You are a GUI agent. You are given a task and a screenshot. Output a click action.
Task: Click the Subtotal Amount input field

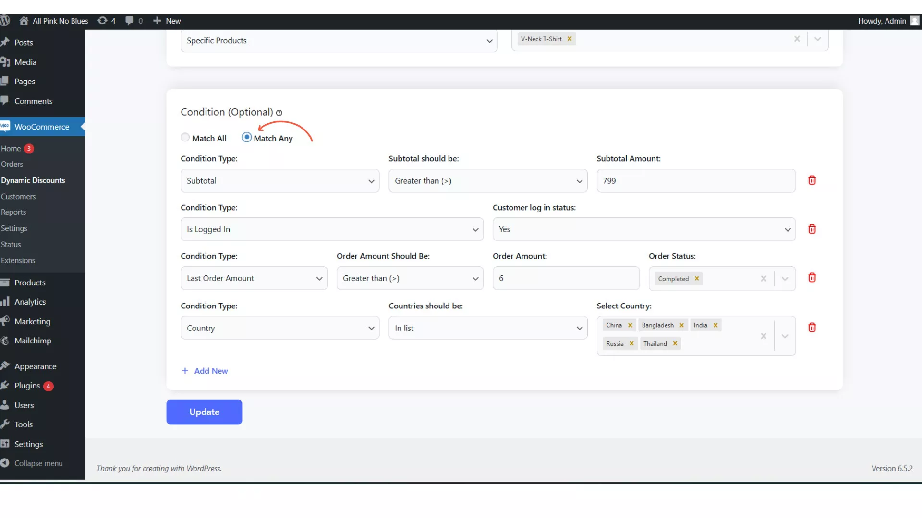point(695,180)
